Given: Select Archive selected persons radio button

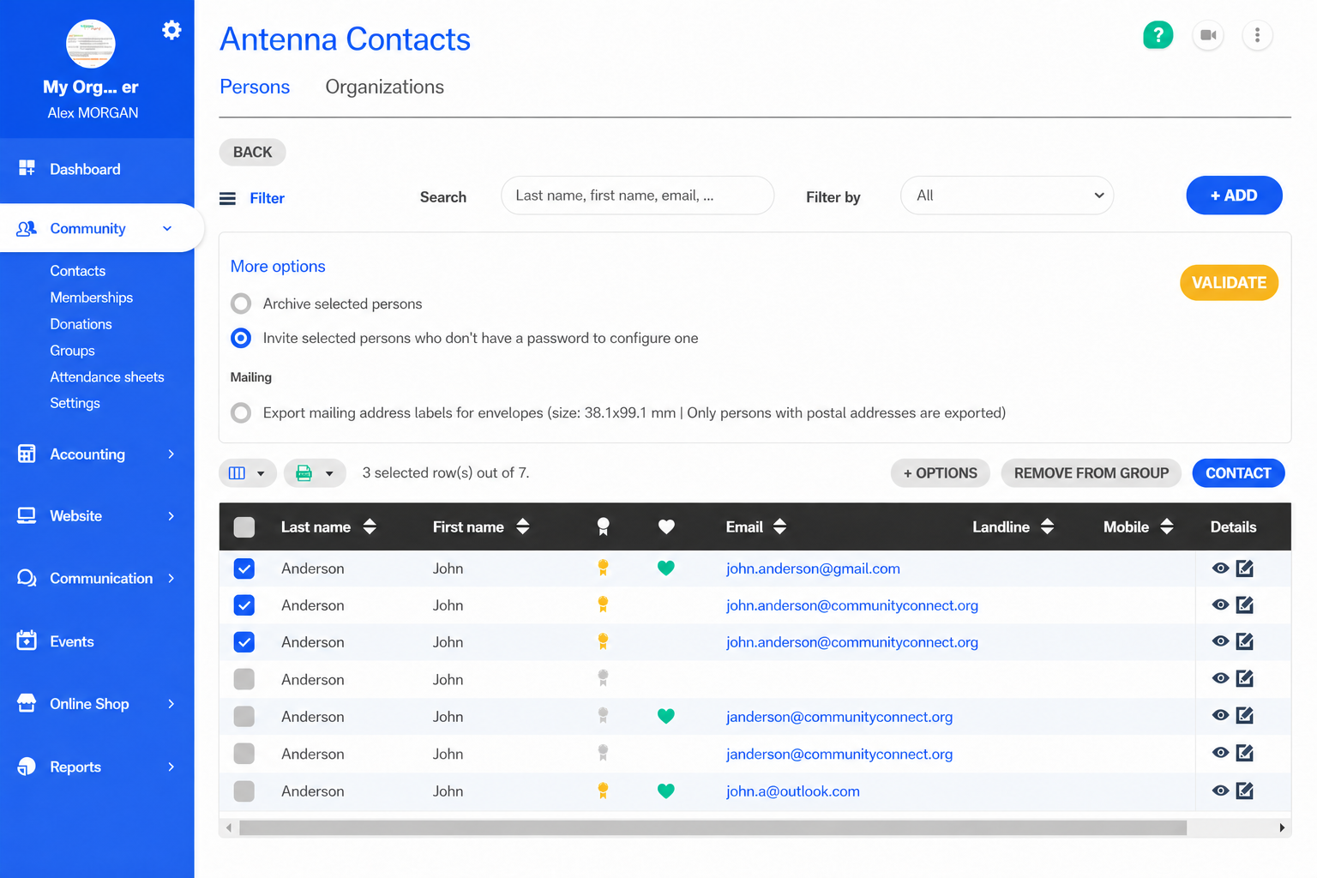Looking at the screenshot, I should click(x=241, y=304).
